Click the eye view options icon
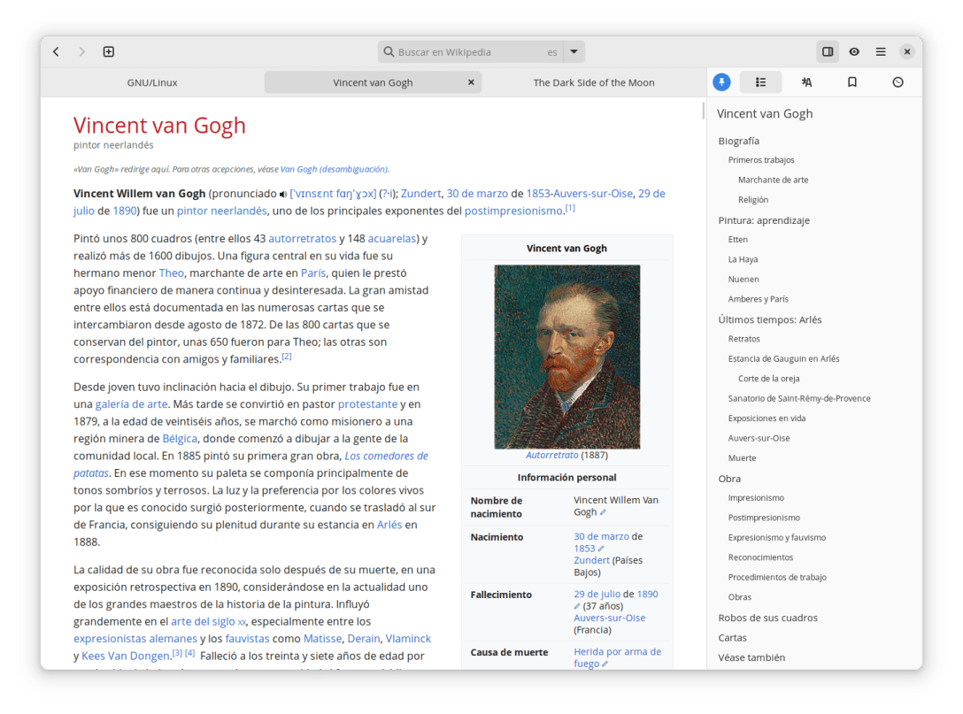Viewport: 963px width, 714px height. tap(854, 51)
